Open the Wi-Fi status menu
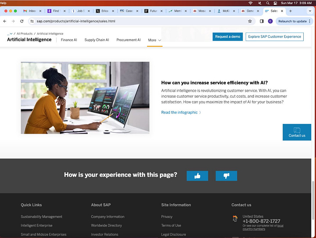 251,3
